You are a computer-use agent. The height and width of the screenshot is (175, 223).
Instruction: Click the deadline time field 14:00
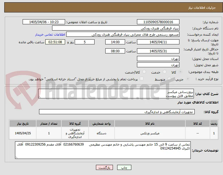point(115,42)
